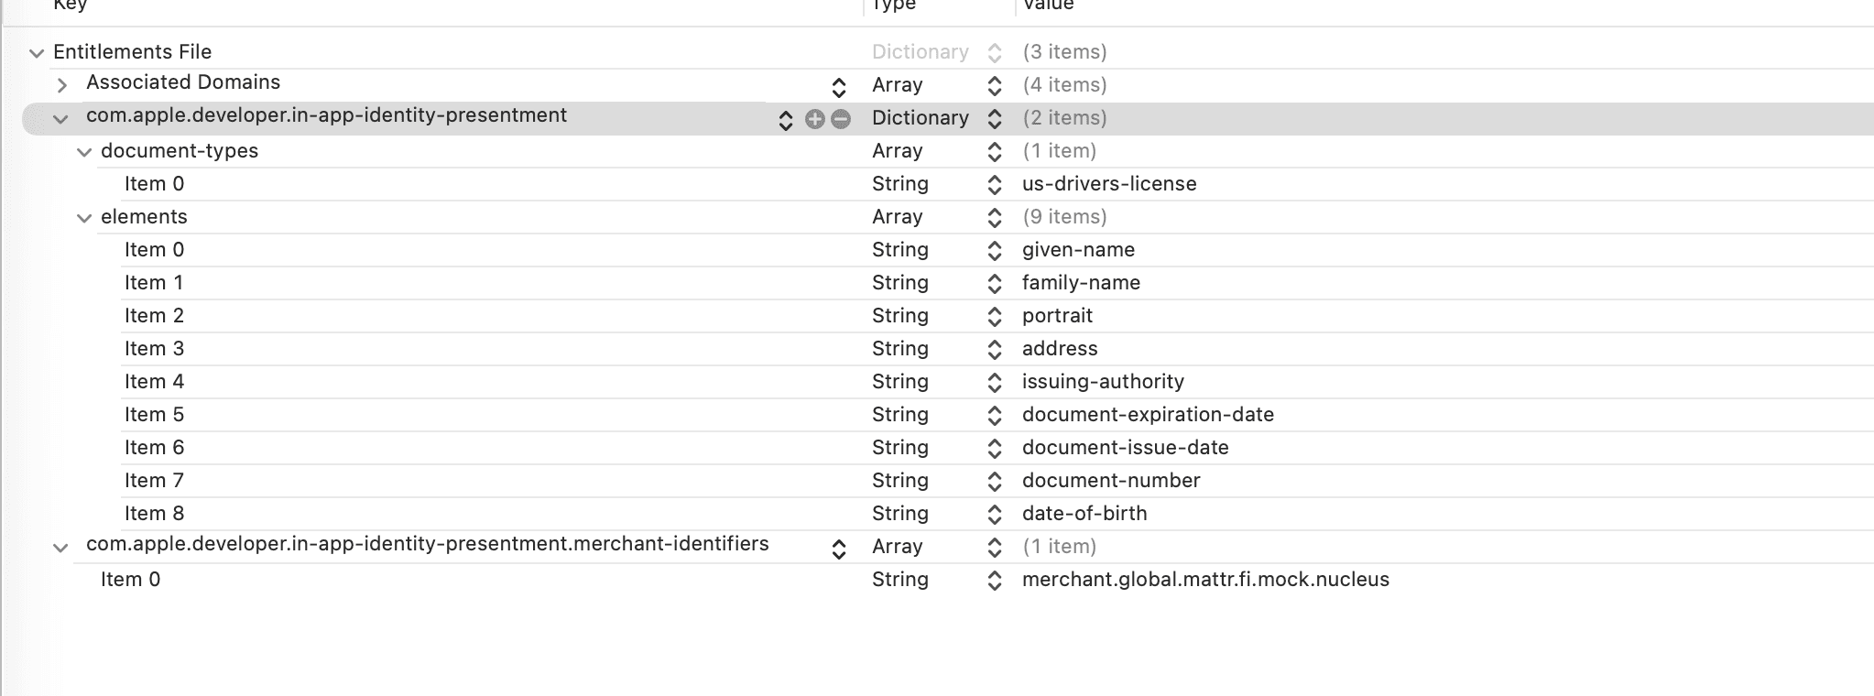The image size is (1874, 696).
Task: Open type popup for elements array
Action: [994, 218]
